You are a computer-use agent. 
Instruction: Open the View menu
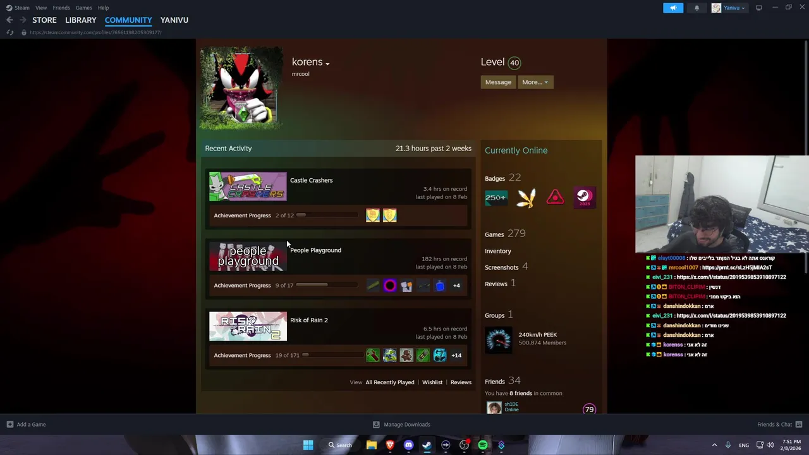pyautogui.click(x=41, y=8)
